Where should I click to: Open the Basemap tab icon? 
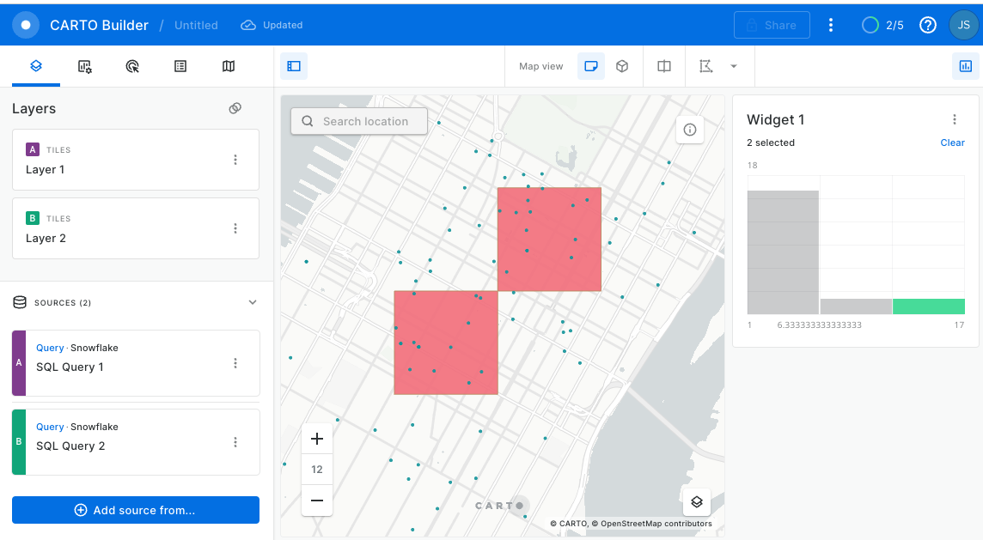pyautogui.click(x=229, y=66)
